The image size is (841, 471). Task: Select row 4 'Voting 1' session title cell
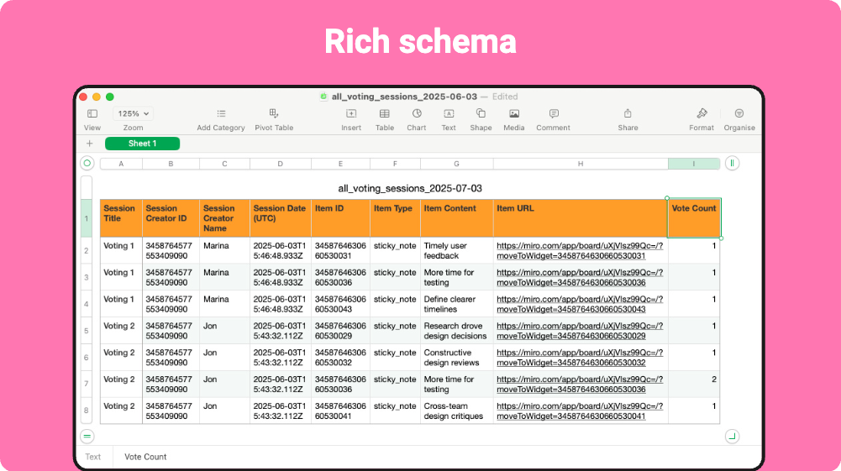pyautogui.click(x=121, y=304)
